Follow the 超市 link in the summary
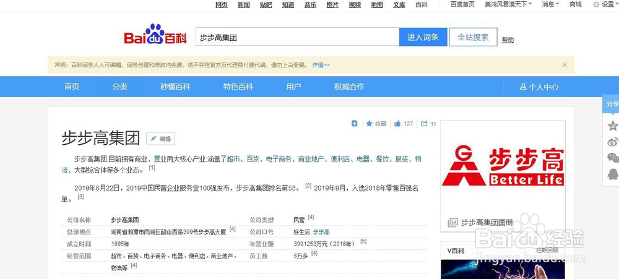Screen dimensions: 619x279 click(233, 159)
